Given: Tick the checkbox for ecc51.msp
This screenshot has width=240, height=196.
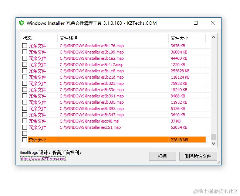Looking at the screenshot, I should tap(24, 127).
